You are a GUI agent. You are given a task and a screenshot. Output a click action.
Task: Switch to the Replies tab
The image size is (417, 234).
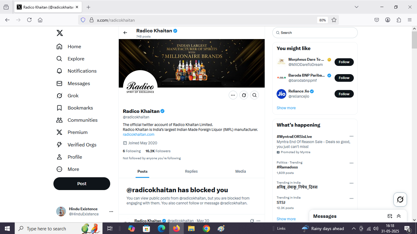coord(191,171)
